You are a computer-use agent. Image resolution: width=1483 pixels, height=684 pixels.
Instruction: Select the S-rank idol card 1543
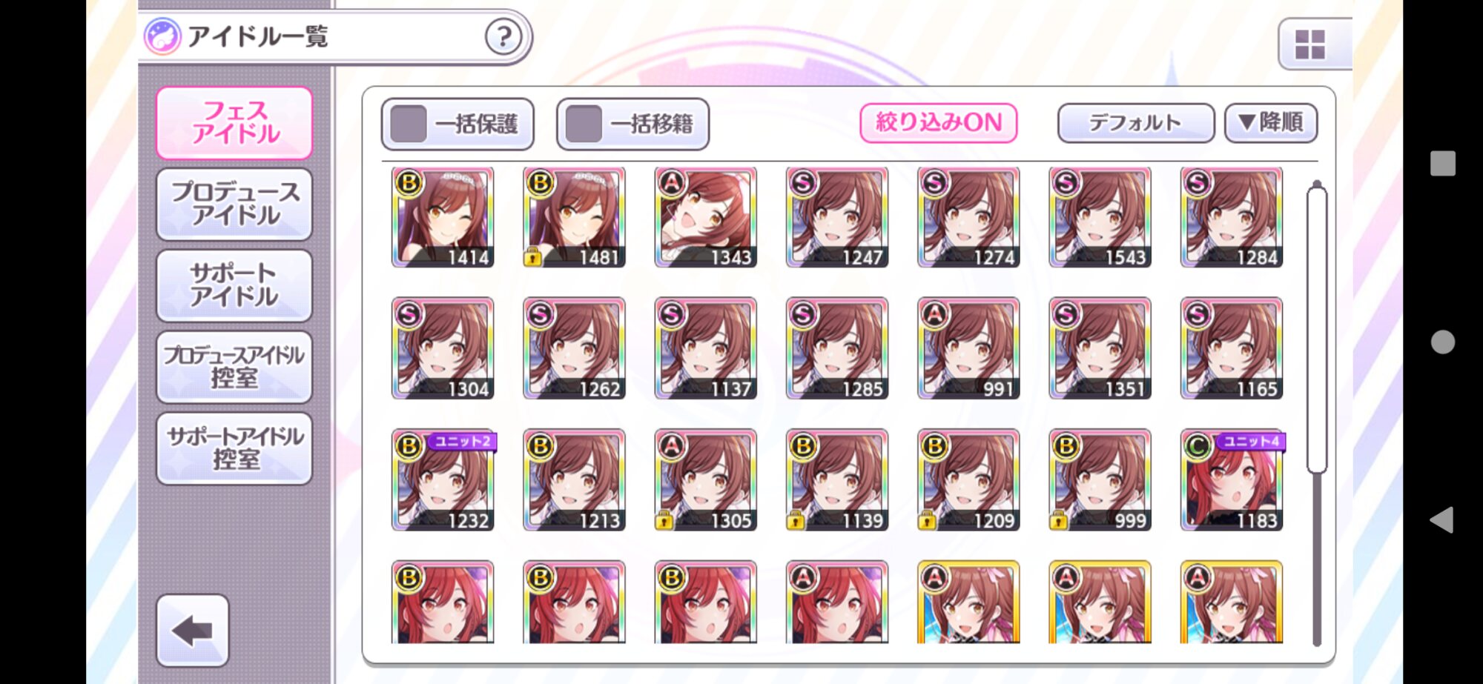1100,217
